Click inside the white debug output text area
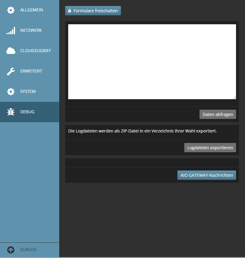 point(152,61)
